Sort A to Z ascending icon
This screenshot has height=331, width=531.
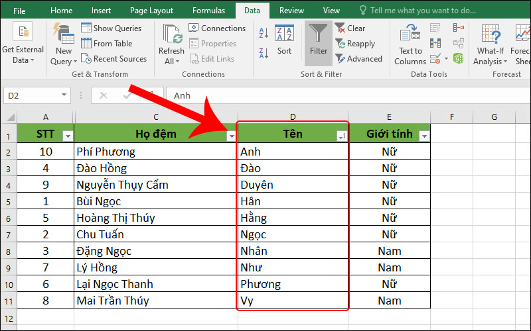(x=264, y=32)
